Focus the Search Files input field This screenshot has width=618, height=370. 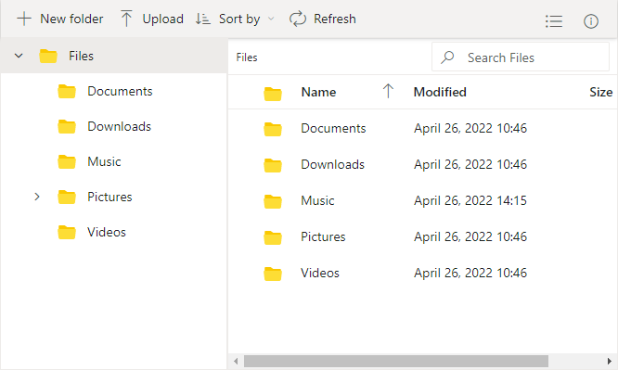coord(521,57)
